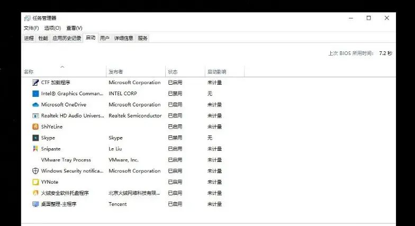415x226 pixels.
Task: Select the YYNote entry name
Action: [x=50, y=182]
